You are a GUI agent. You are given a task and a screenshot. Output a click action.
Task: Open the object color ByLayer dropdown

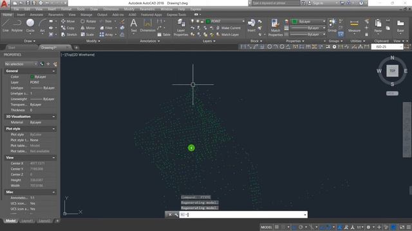308,21
